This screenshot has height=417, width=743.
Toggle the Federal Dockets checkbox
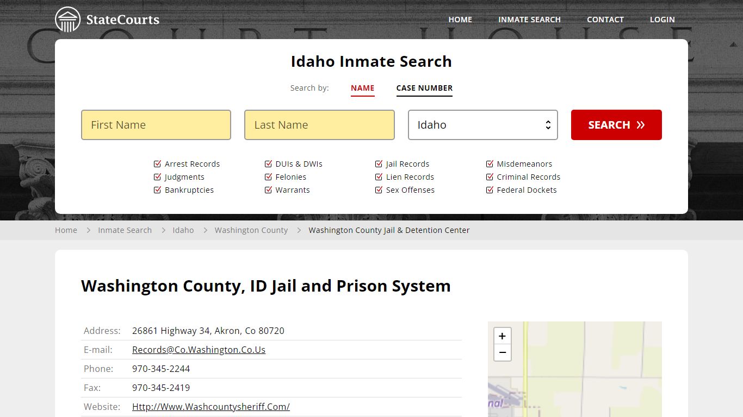[490, 190]
